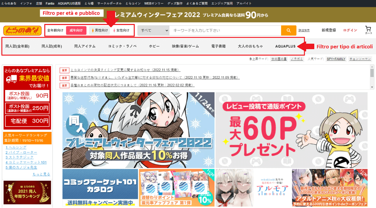Click グッズ製作 in the top bar
Screen dimensions: 376x208
coord(175,3)
